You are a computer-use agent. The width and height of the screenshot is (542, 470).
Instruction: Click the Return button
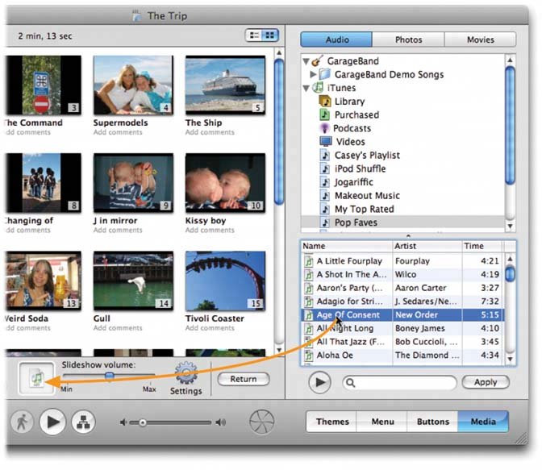point(243,379)
